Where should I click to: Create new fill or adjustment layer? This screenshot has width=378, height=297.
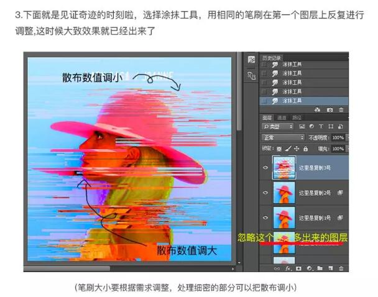[x=310, y=268]
